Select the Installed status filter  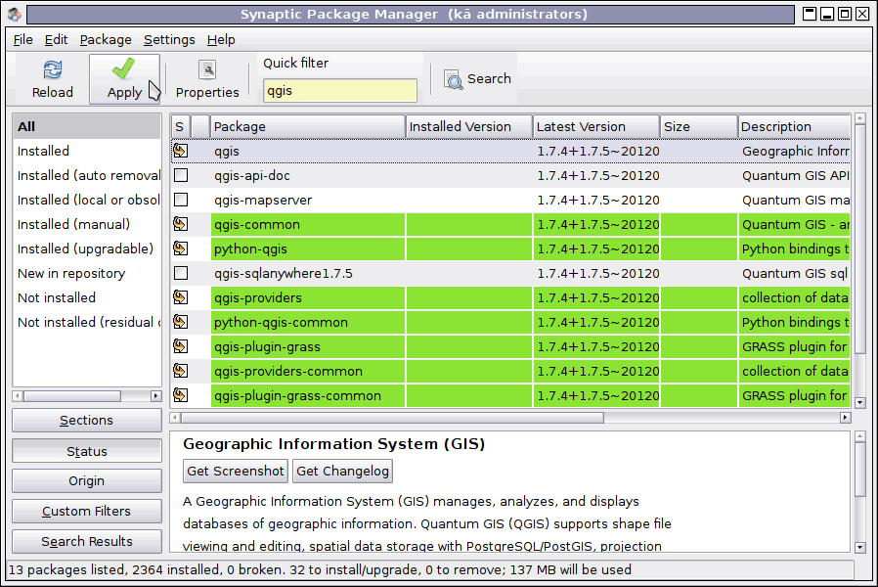tap(87, 151)
